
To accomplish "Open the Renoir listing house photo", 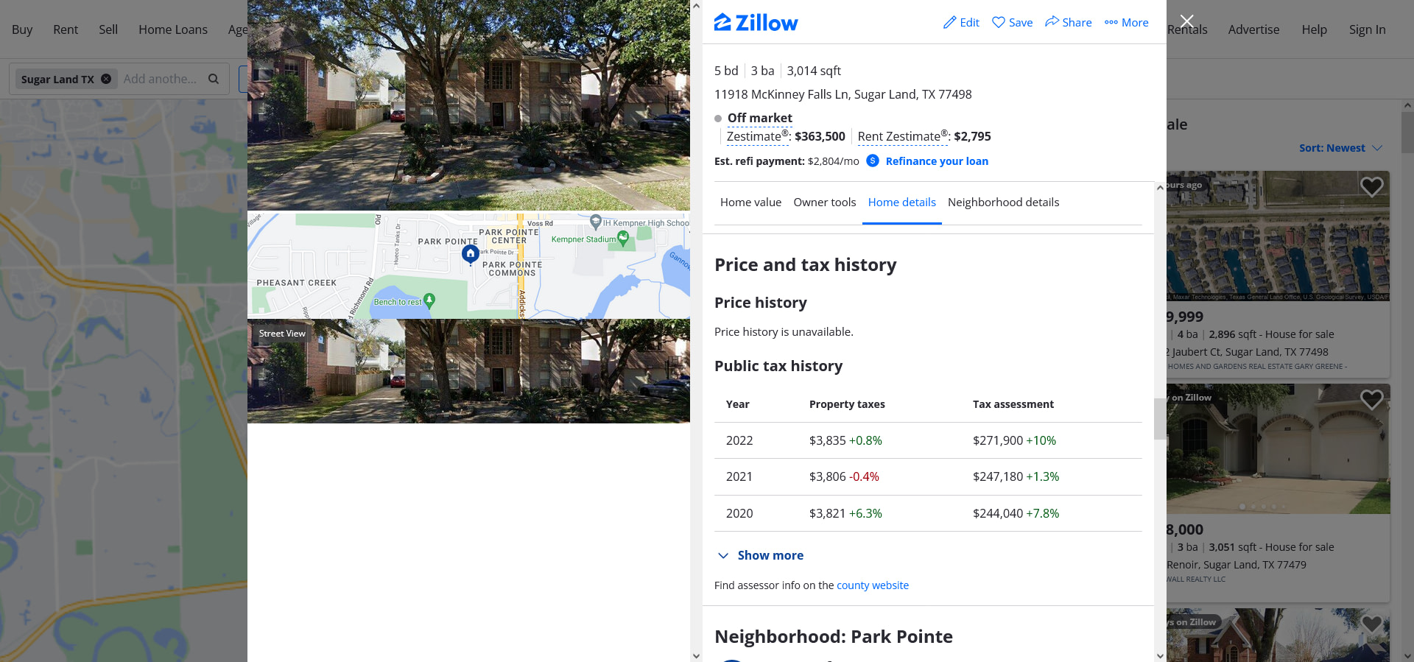I will 1278,448.
